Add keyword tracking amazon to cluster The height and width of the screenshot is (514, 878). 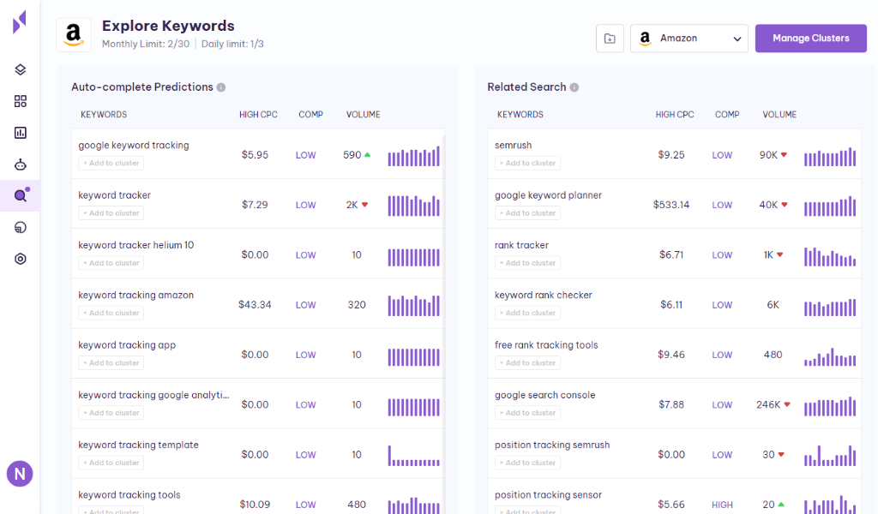[x=111, y=314]
